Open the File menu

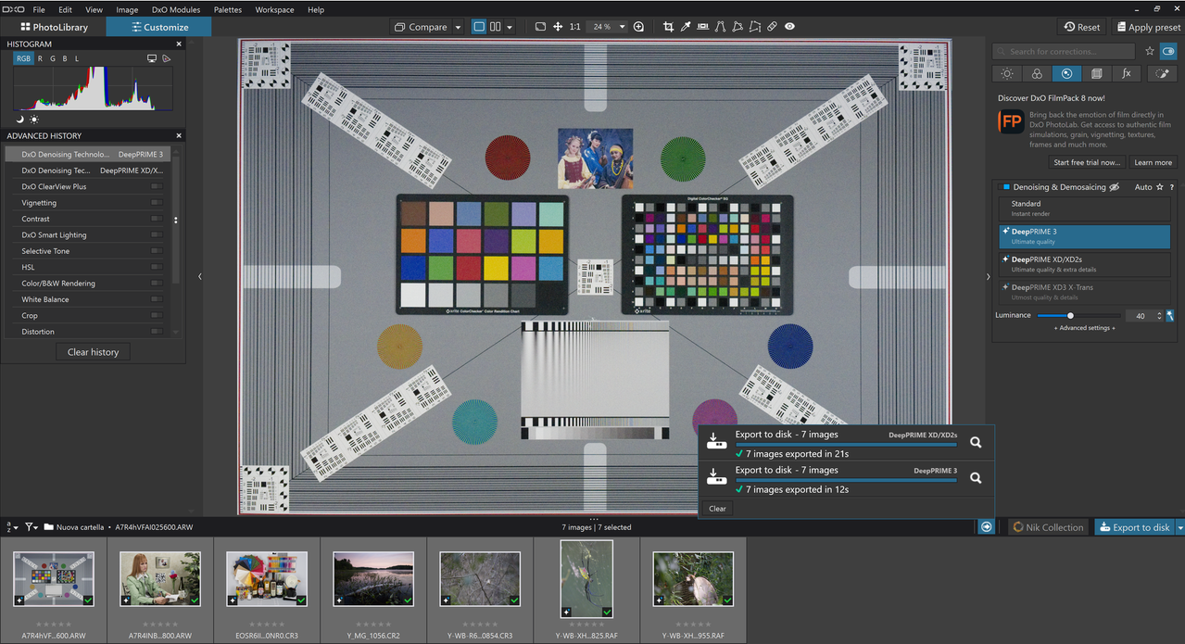click(x=39, y=9)
